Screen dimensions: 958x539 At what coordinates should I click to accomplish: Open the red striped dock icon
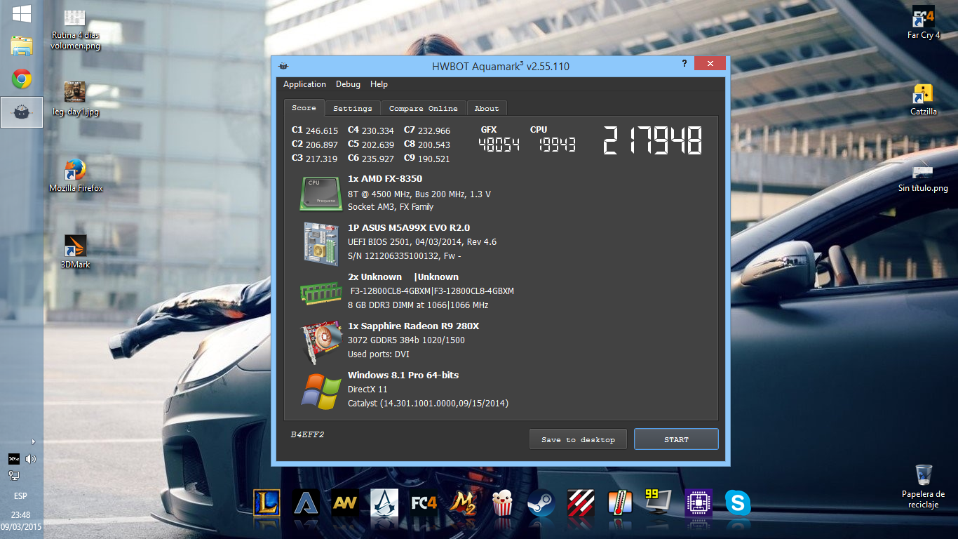point(581,503)
